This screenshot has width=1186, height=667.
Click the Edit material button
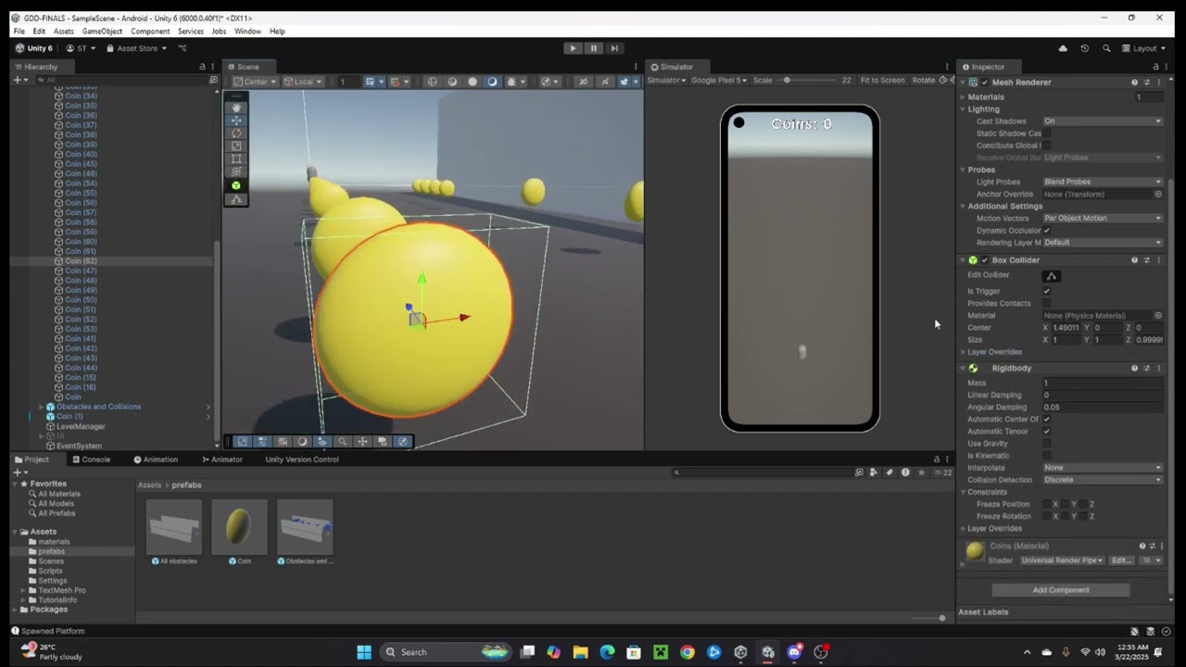(x=1121, y=560)
